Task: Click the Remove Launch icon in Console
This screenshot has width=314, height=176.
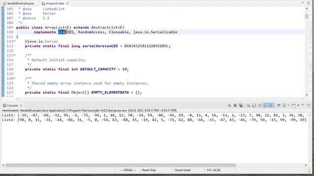Action: 235,106
